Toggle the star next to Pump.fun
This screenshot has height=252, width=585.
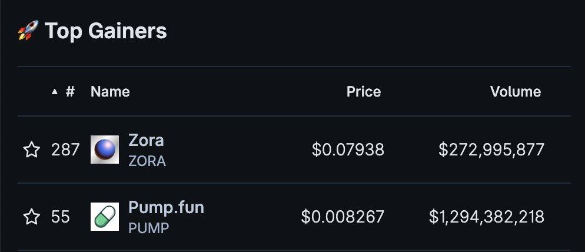32,217
